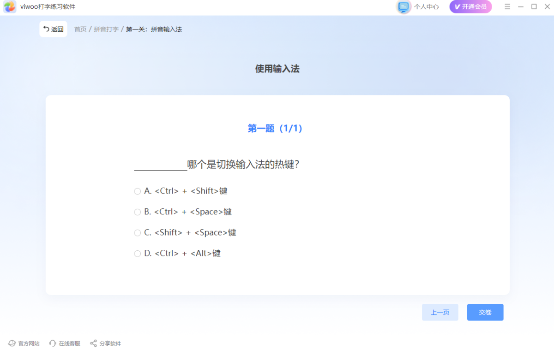Click the 使用输入法 heading

[x=277, y=69]
